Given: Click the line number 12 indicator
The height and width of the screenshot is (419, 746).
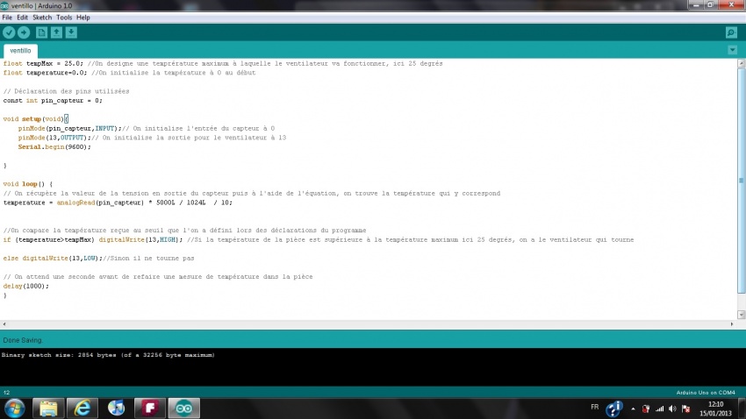Looking at the screenshot, I should coord(7,393).
